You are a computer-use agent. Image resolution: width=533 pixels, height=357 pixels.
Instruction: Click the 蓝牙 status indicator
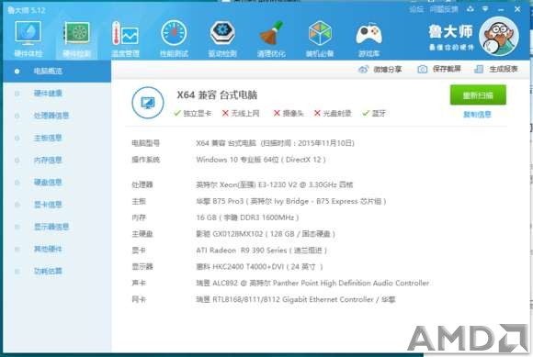374,114
